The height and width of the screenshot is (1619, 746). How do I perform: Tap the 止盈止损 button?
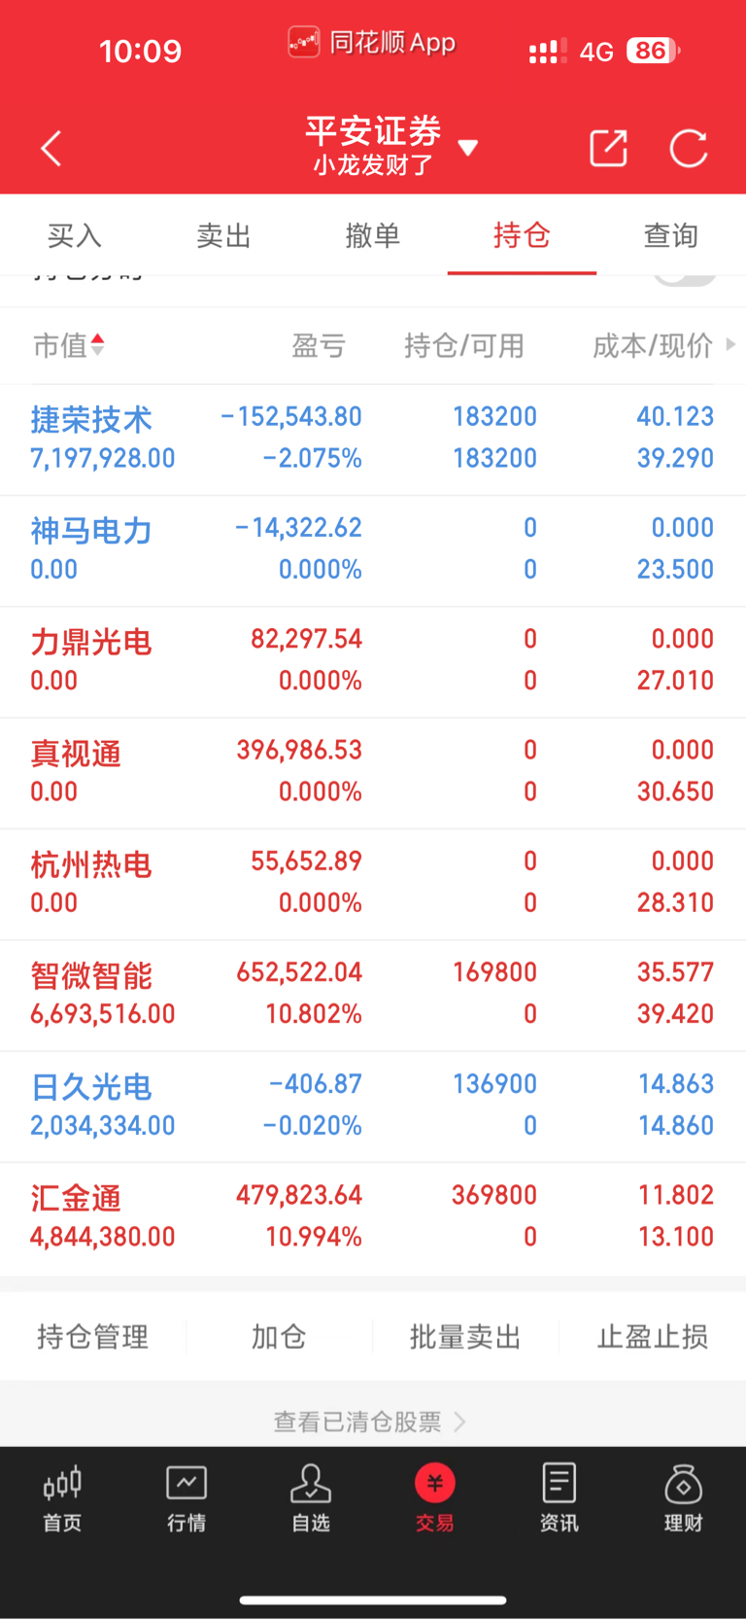tap(653, 1337)
